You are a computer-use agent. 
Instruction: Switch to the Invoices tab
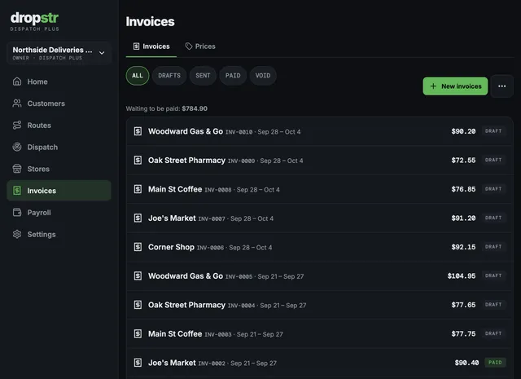(x=151, y=46)
